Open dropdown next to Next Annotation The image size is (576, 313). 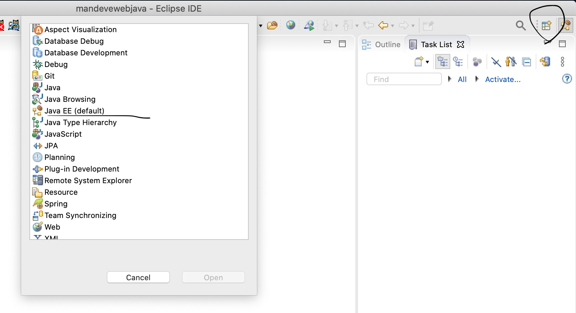[x=337, y=26]
